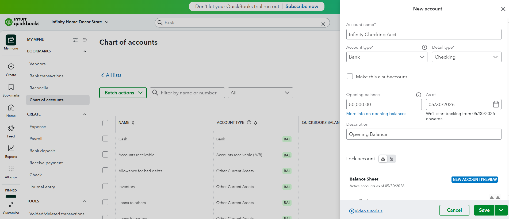
Task: Check Make this a subaccount
Action: 350,76
